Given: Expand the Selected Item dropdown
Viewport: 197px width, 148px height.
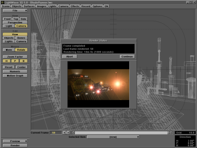Looking at the screenshot, I should tap(113, 137).
